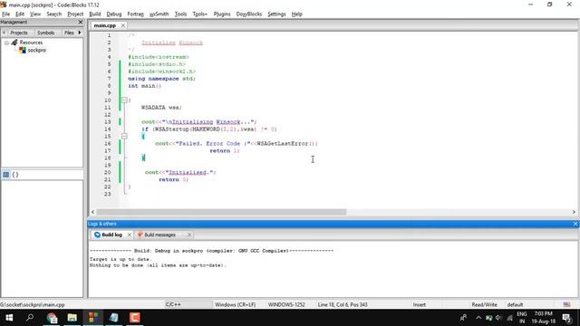Click the list icon beside curly braces
The image size is (580, 326).
[x=6, y=175]
